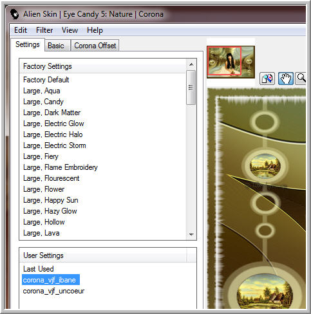
Task: Open the Filter menu
Action: (x=44, y=30)
